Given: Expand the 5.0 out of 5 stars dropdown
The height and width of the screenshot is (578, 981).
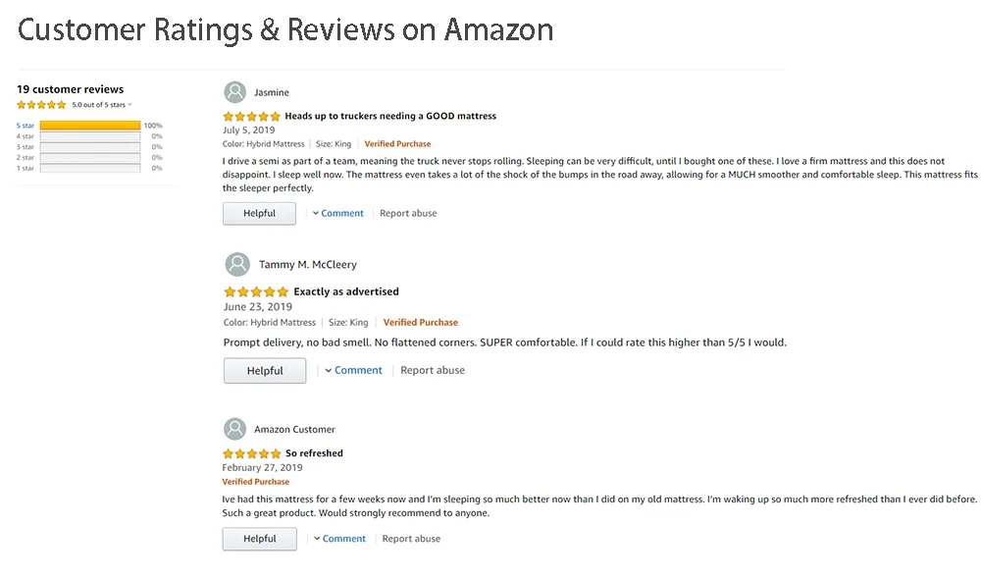Looking at the screenshot, I should click(129, 105).
